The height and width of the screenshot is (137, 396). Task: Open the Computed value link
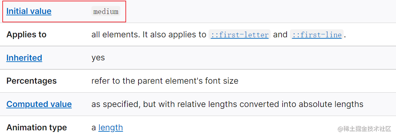pos(39,104)
